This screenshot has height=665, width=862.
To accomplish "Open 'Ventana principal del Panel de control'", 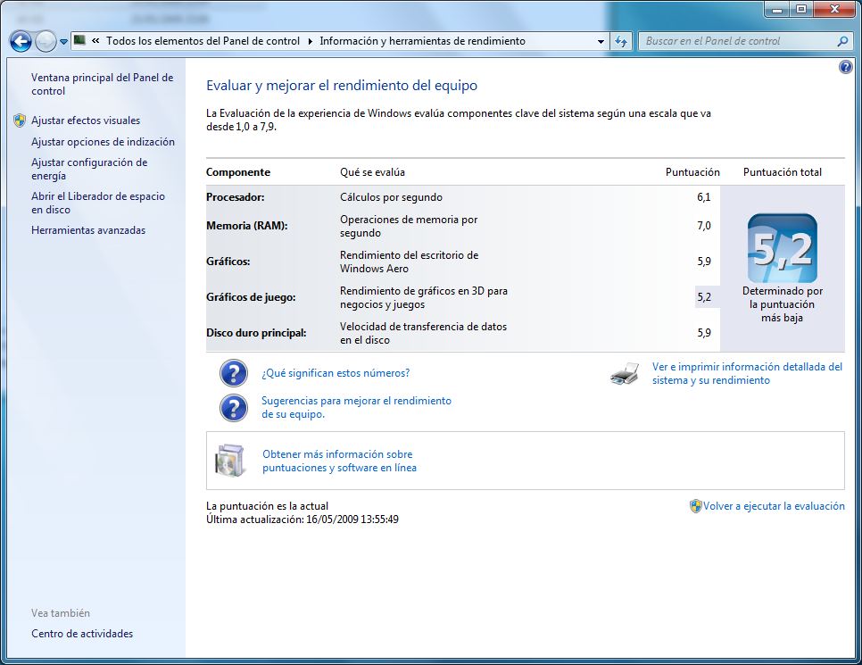I will (x=103, y=84).
